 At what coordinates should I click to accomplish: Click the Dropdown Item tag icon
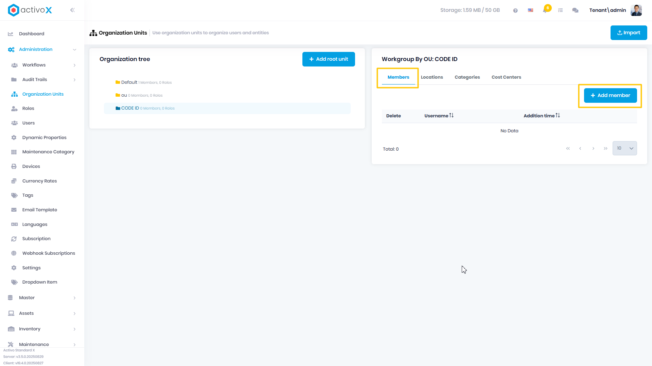point(14,282)
